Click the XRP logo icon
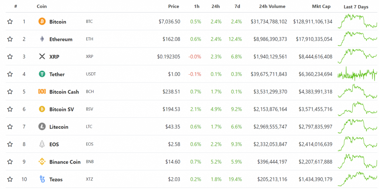The height and width of the screenshot is (189, 379). pos(42,56)
